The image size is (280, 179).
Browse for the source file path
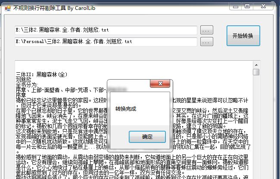coord(207,30)
